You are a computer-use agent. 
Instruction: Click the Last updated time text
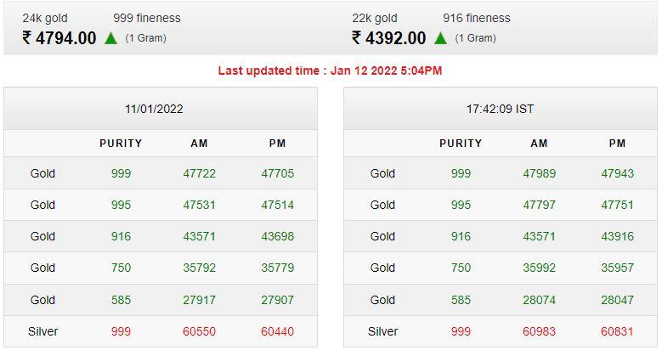[330, 71]
